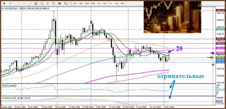Image resolution: width=226 pixels, height=109 pixels.
Task: Switch chart to W1 weekly timeframe
Action: 117,3
